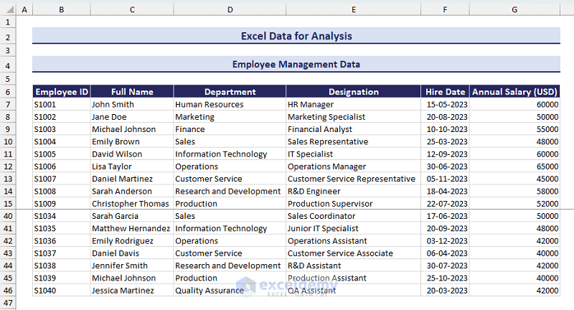574x310 pixels.
Task: Select the 'Employee ID' table header cell
Action: (x=61, y=92)
